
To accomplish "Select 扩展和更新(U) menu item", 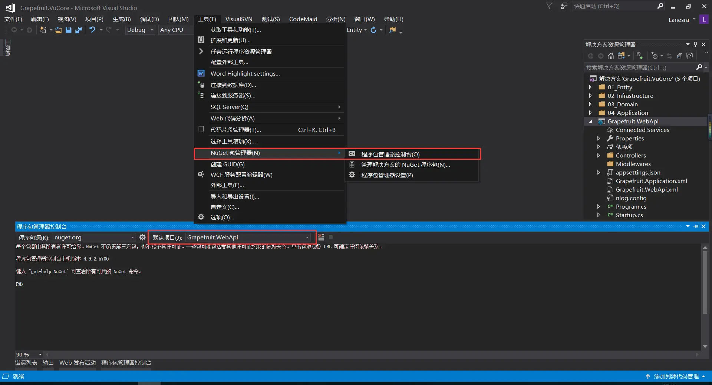I will 270,40.
